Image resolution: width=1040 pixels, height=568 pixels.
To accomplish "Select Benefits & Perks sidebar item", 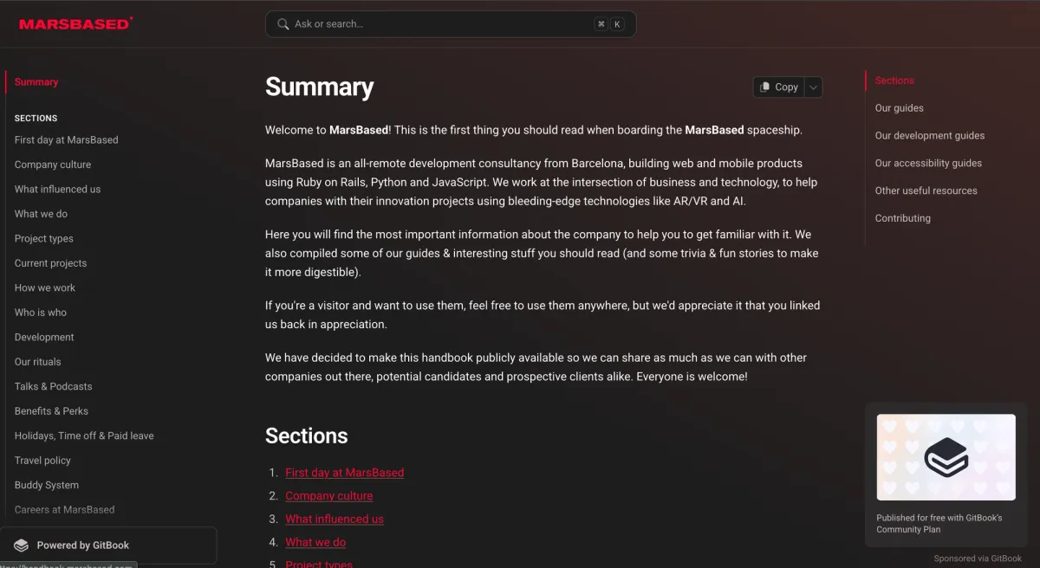I will tap(51, 411).
